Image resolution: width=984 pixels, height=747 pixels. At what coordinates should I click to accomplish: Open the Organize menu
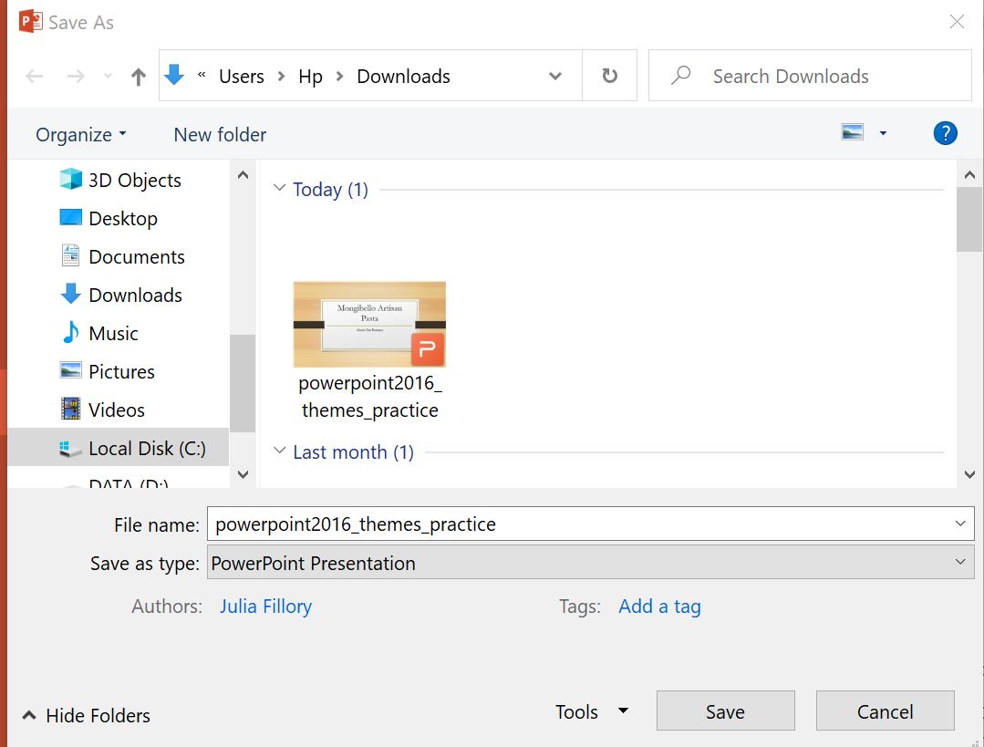coord(79,134)
